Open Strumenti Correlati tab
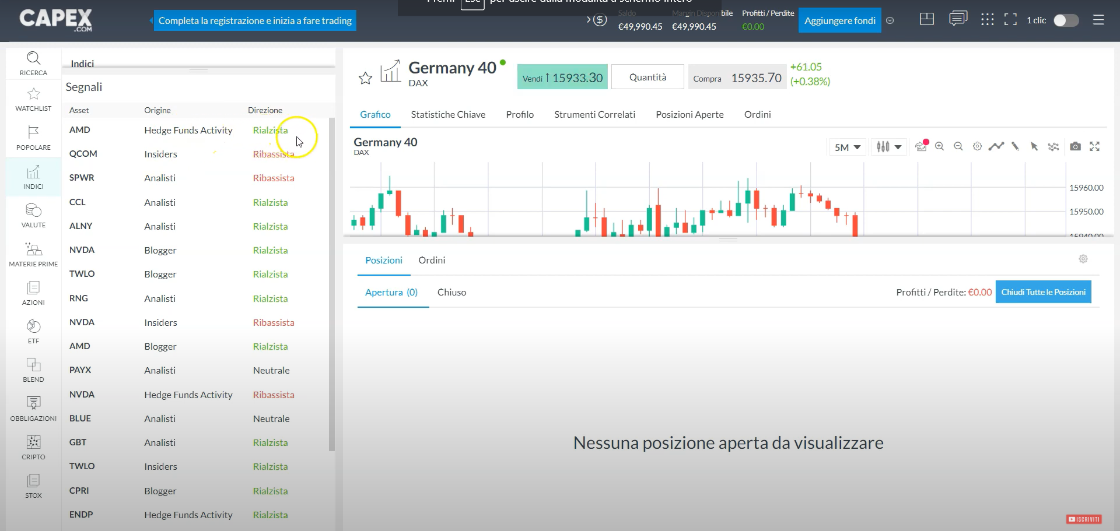This screenshot has height=531, width=1120. (x=594, y=114)
